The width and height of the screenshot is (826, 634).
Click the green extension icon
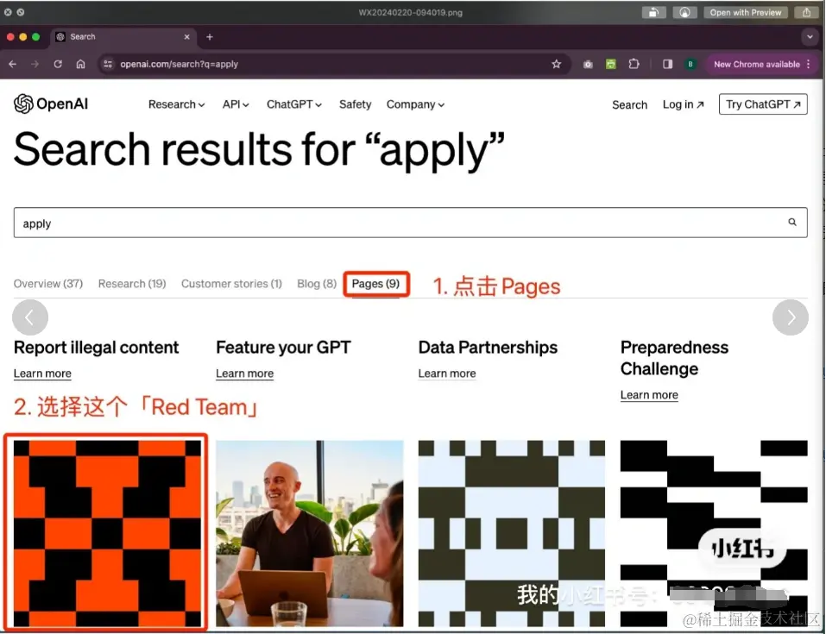(x=610, y=64)
